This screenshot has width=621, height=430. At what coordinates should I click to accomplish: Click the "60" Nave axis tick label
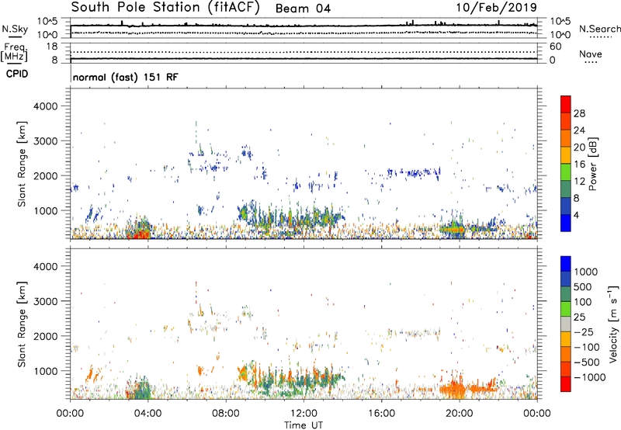[555, 47]
